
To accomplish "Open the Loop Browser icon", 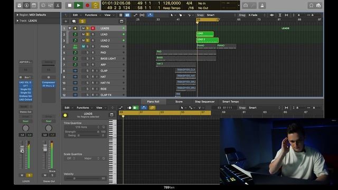I will point(311,6).
